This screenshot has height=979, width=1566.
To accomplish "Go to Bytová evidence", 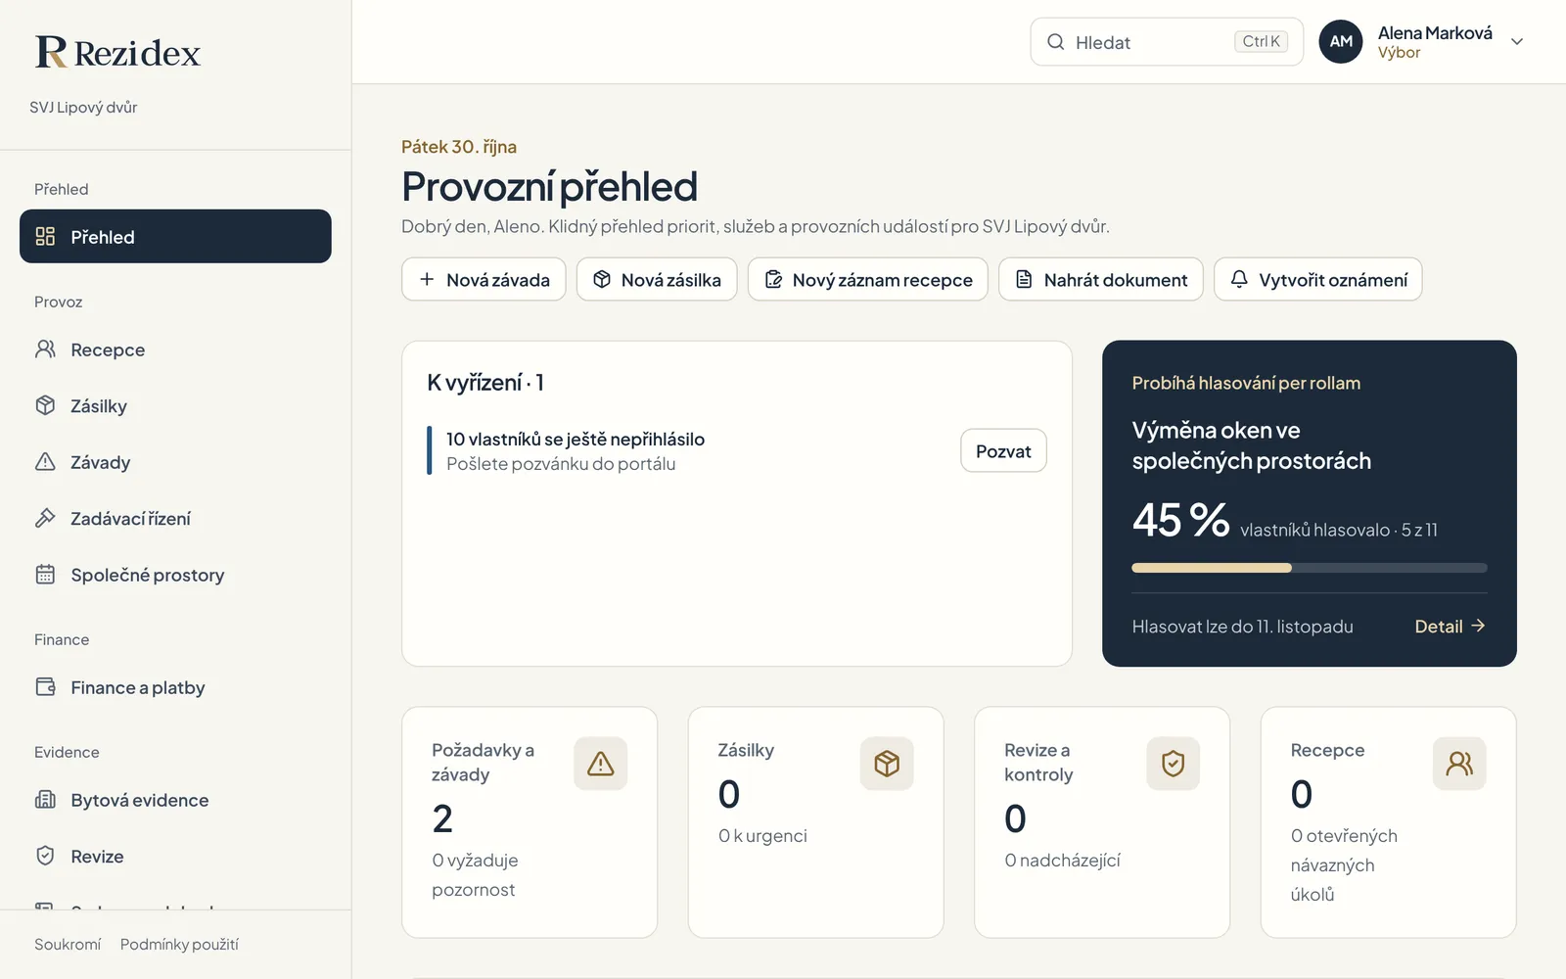I will coord(175,800).
